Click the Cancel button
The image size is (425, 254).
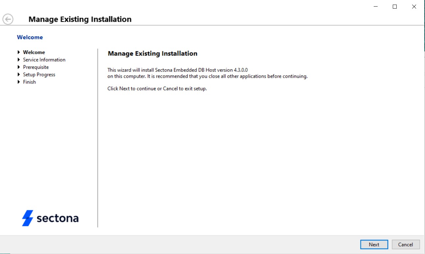click(406, 244)
